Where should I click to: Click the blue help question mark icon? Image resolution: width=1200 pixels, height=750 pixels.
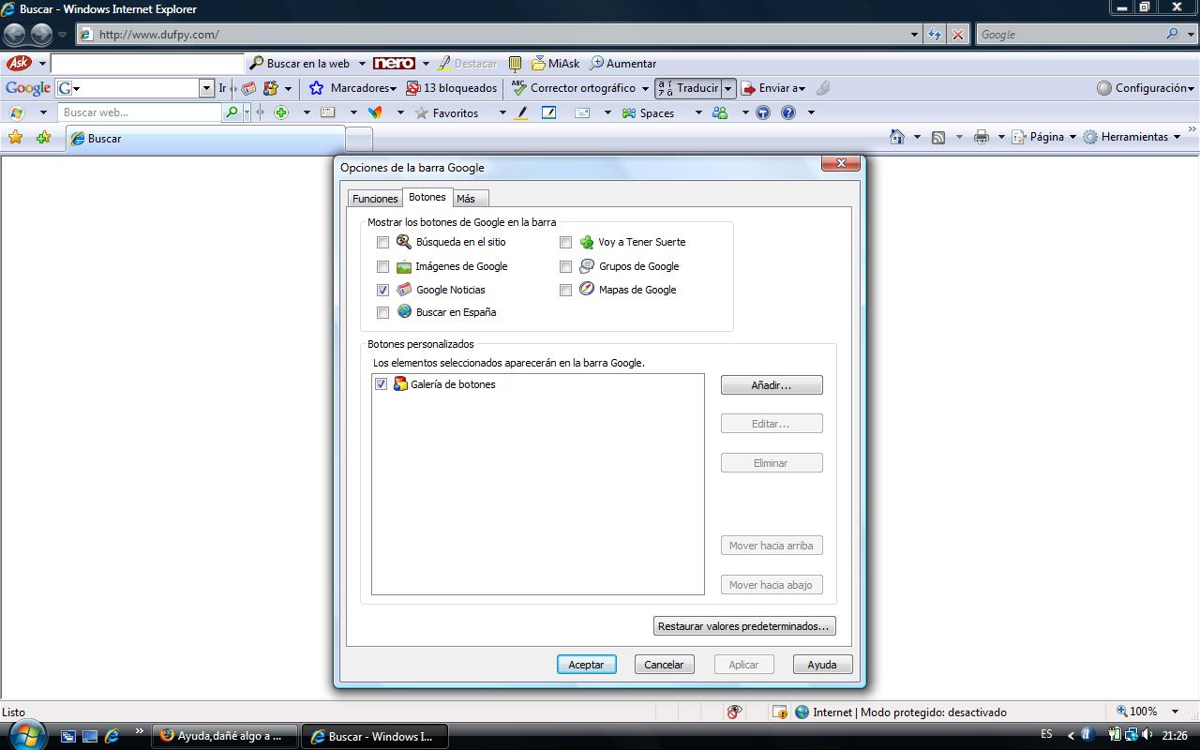point(788,112)
